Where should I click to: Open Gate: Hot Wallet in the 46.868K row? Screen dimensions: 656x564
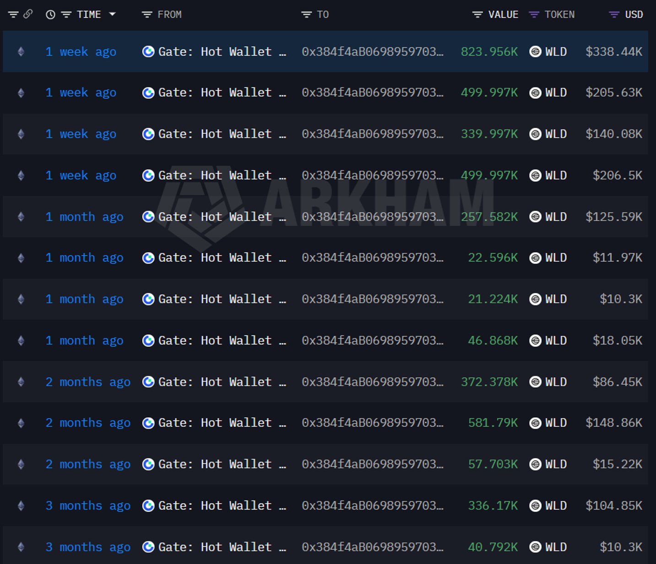click(x=222, y=341)
